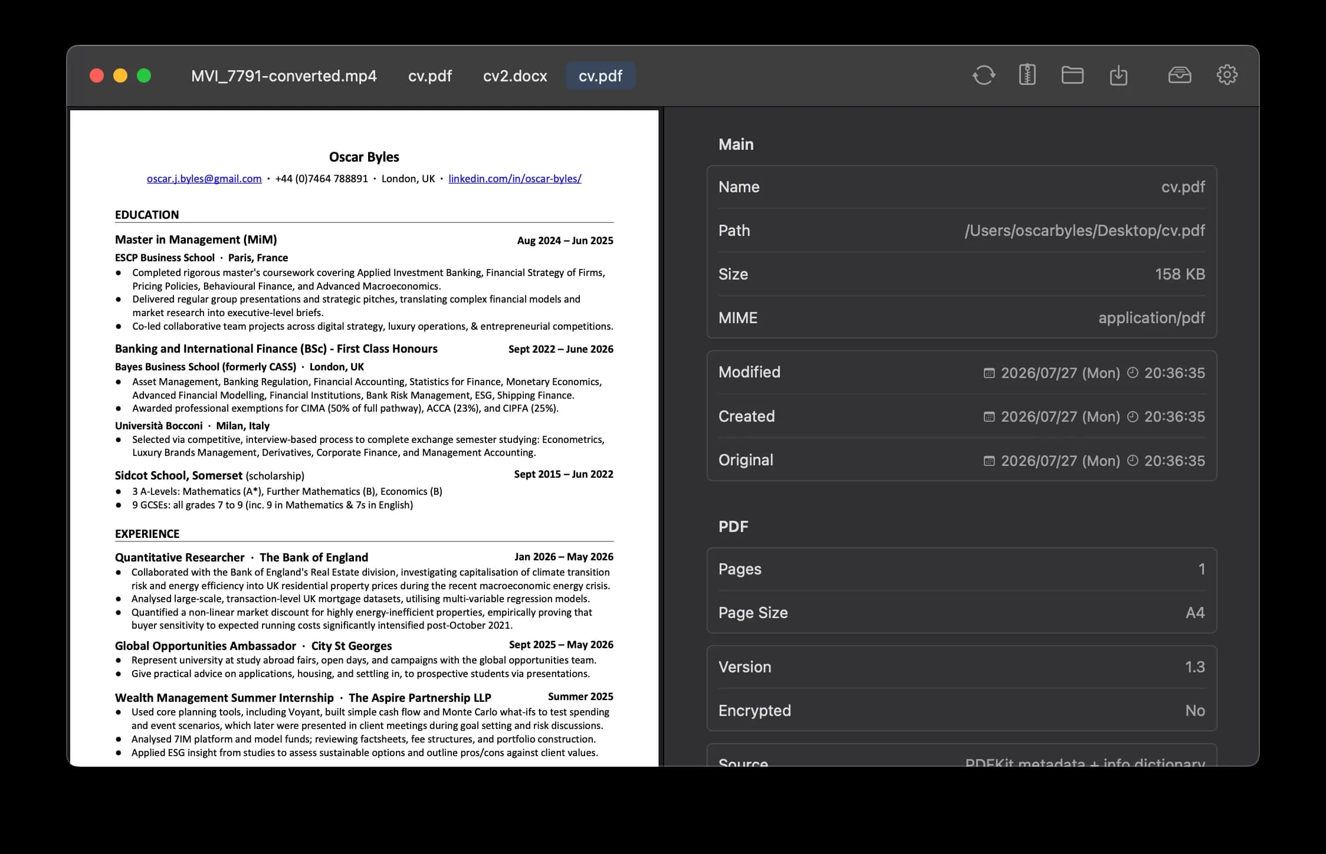Click the Modified label
The height and width of the screenshot is (854, 1326).
click(749, 372)
